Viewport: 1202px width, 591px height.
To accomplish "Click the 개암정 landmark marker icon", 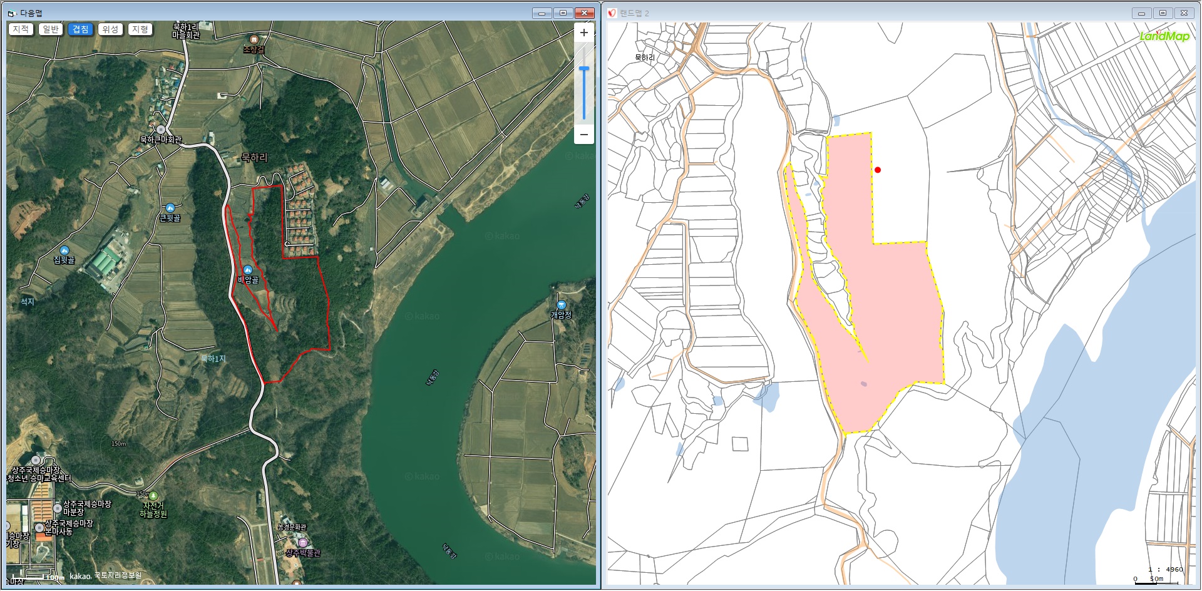I will click(x=561, y=305).
